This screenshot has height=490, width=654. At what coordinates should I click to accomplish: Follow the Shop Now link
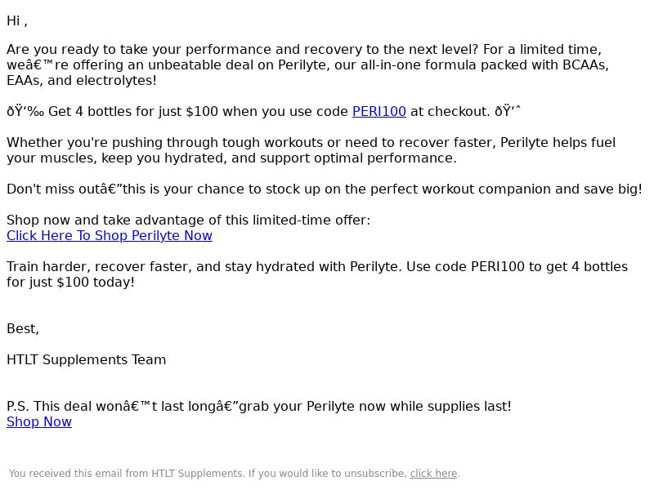point(39,422)
